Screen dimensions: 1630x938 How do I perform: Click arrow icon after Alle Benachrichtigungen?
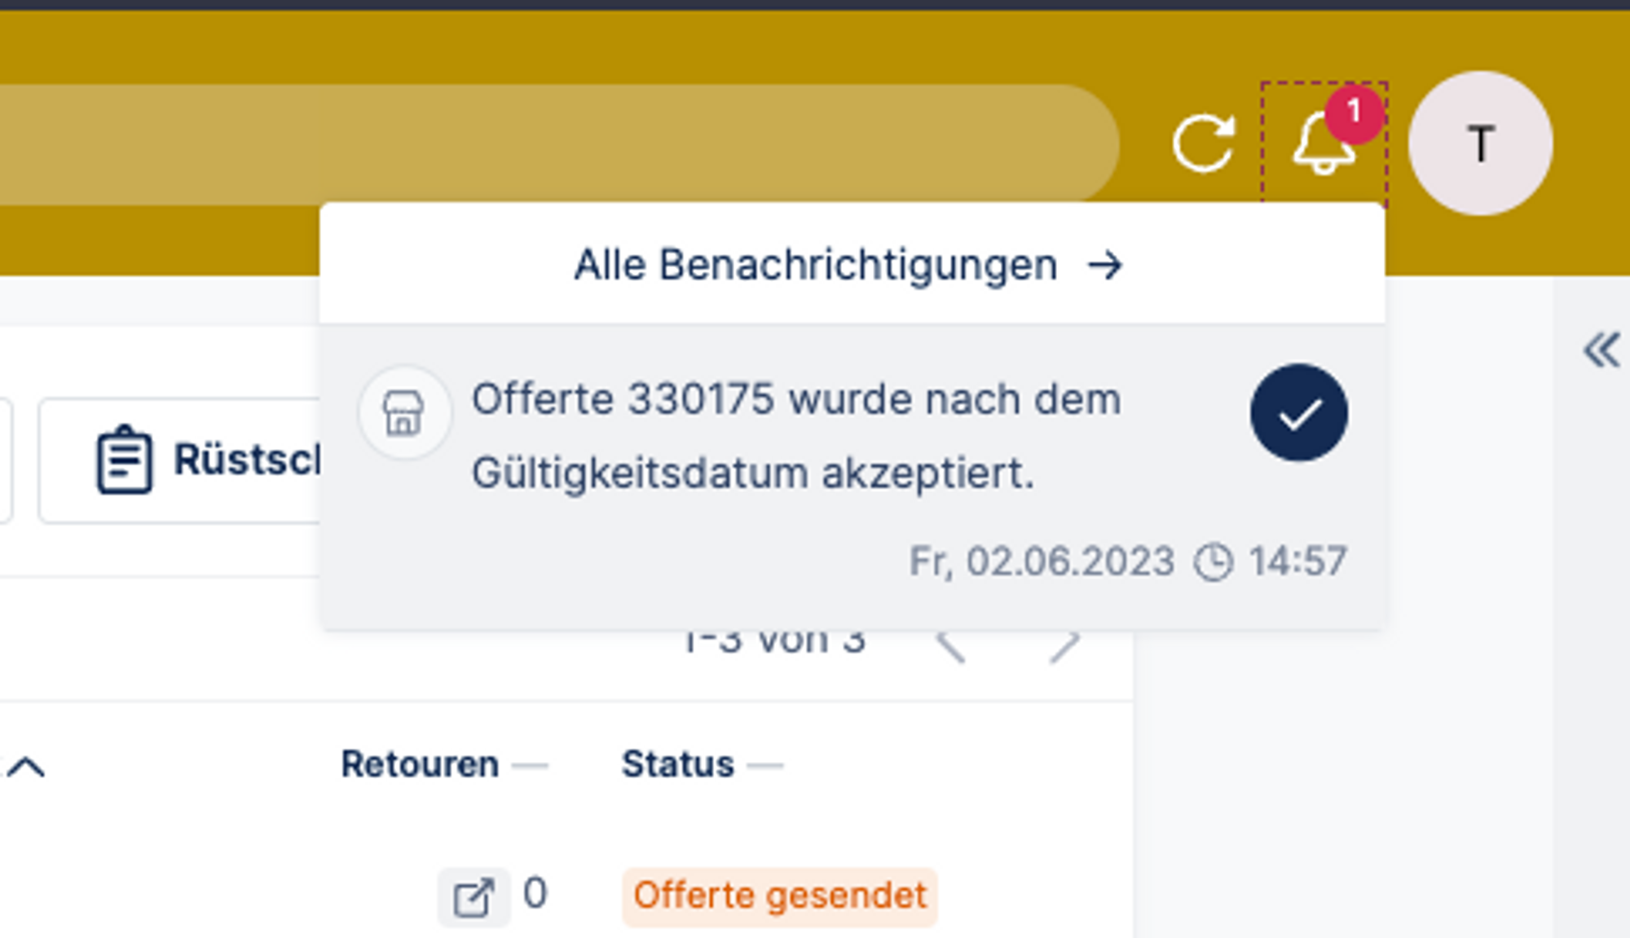(1105, 266)
